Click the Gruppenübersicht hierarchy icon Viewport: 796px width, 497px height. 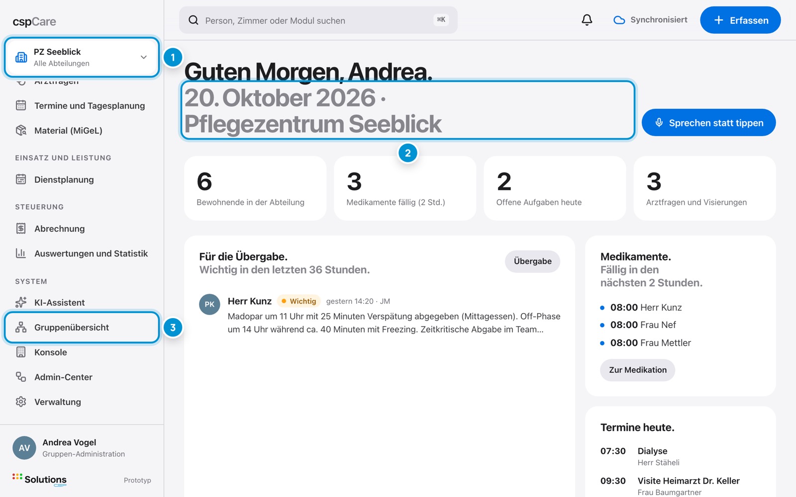tap(21, 327)
